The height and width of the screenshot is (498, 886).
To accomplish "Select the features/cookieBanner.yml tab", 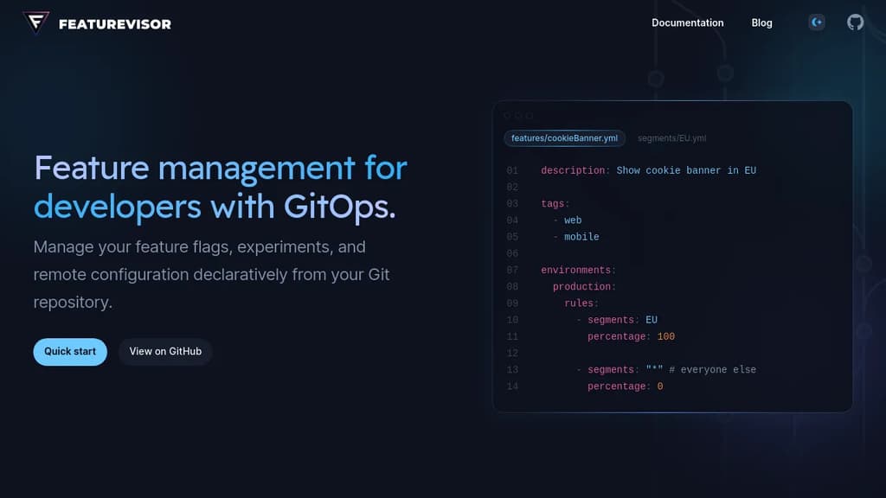I will 564,138.
